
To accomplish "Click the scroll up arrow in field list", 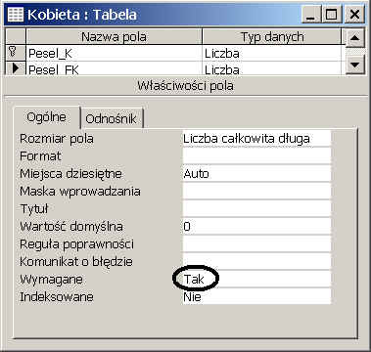I will click(x=354, y=38).
